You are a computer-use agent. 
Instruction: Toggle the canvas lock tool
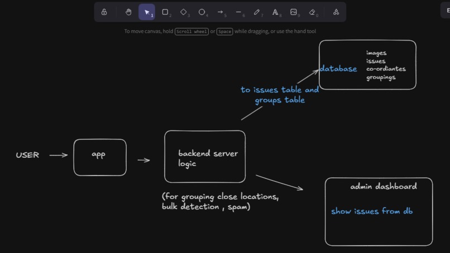(x=104, y=12)
